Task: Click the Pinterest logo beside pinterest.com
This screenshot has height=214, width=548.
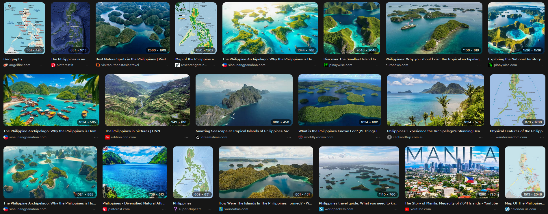Action: point(105,209)
